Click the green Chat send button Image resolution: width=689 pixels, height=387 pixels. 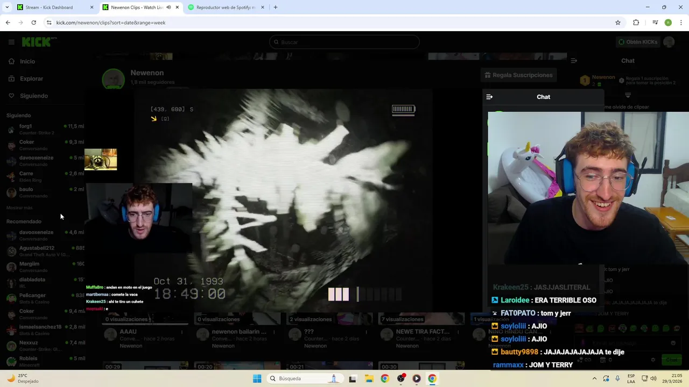click(671, 360)
